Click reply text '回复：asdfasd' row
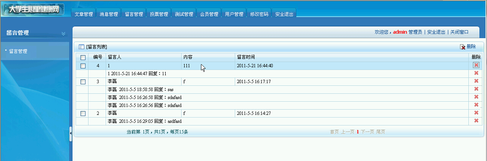This screenshot has height=161, width=487. click(145, 121)
